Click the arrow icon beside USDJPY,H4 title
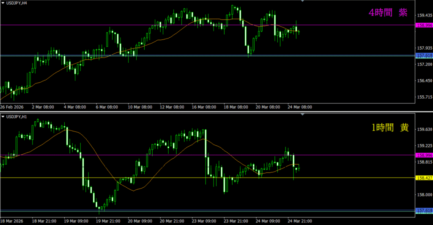Screen dimensions: 433x225 3,3
